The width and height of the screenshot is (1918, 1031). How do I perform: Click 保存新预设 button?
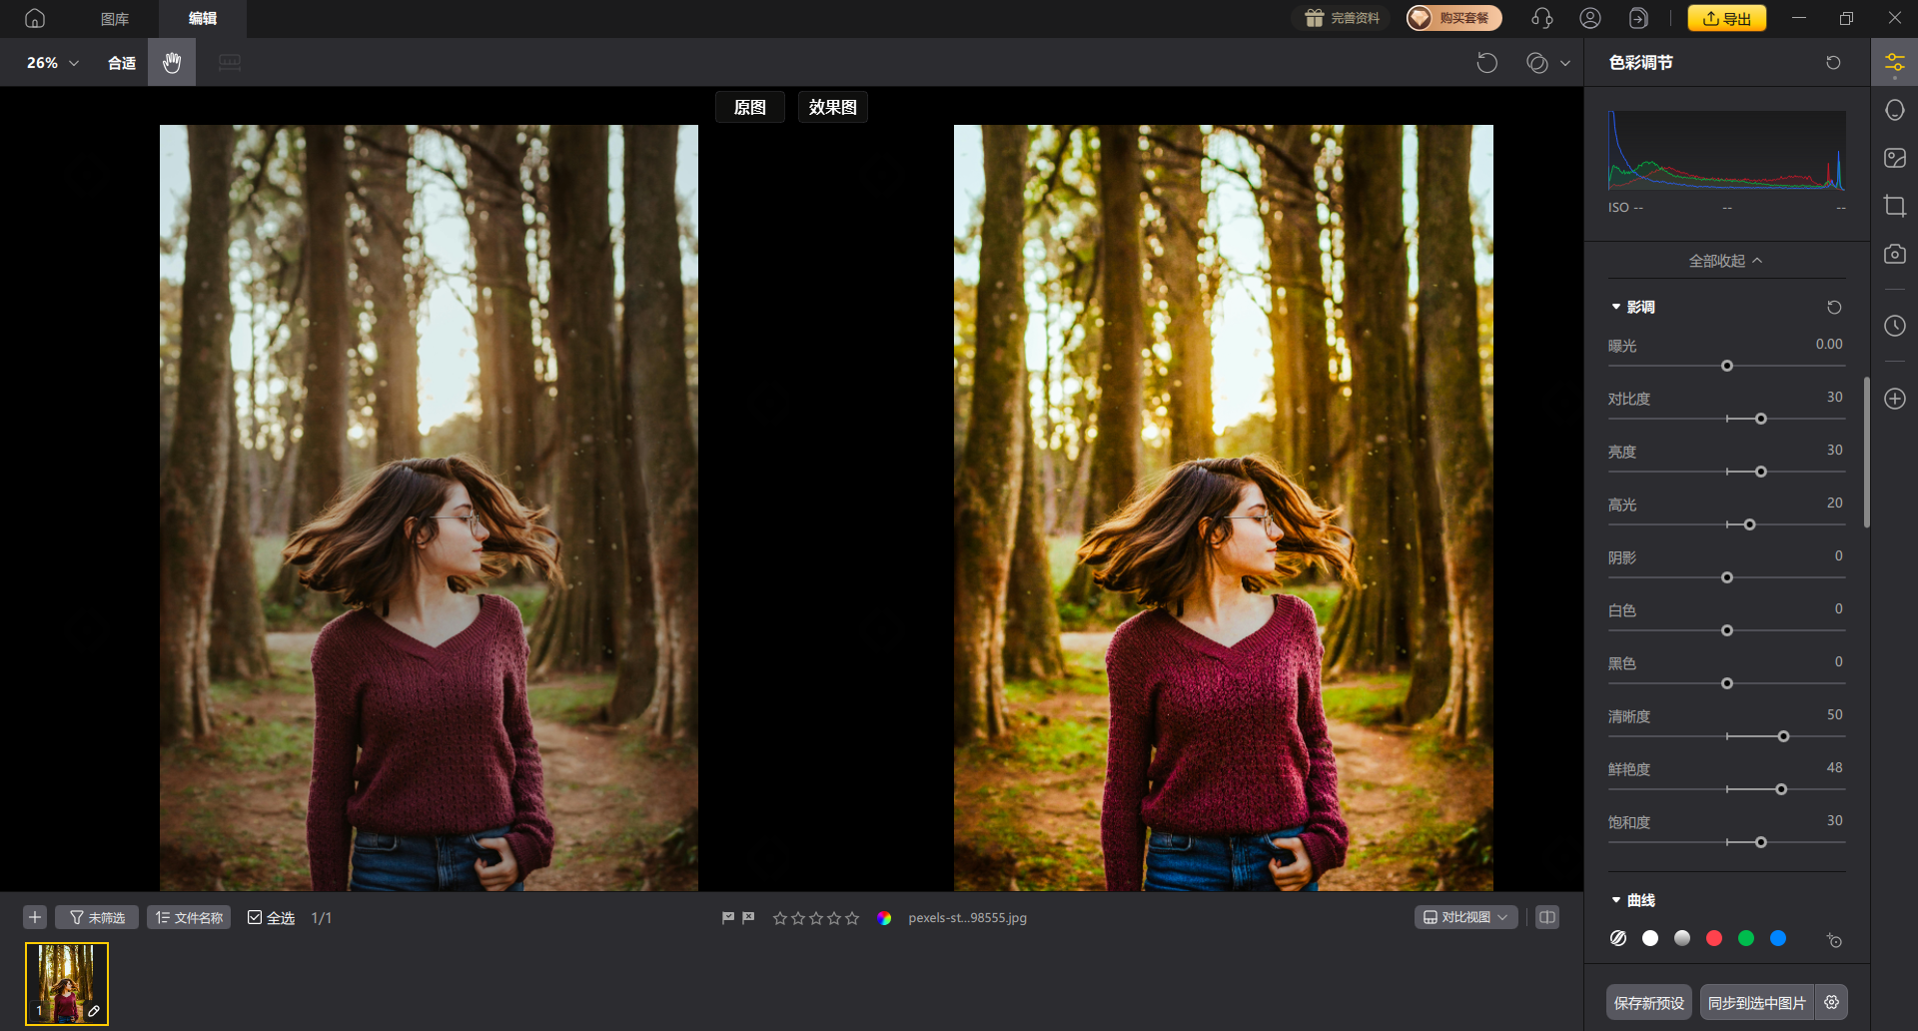click(x=1648, y=1002)
